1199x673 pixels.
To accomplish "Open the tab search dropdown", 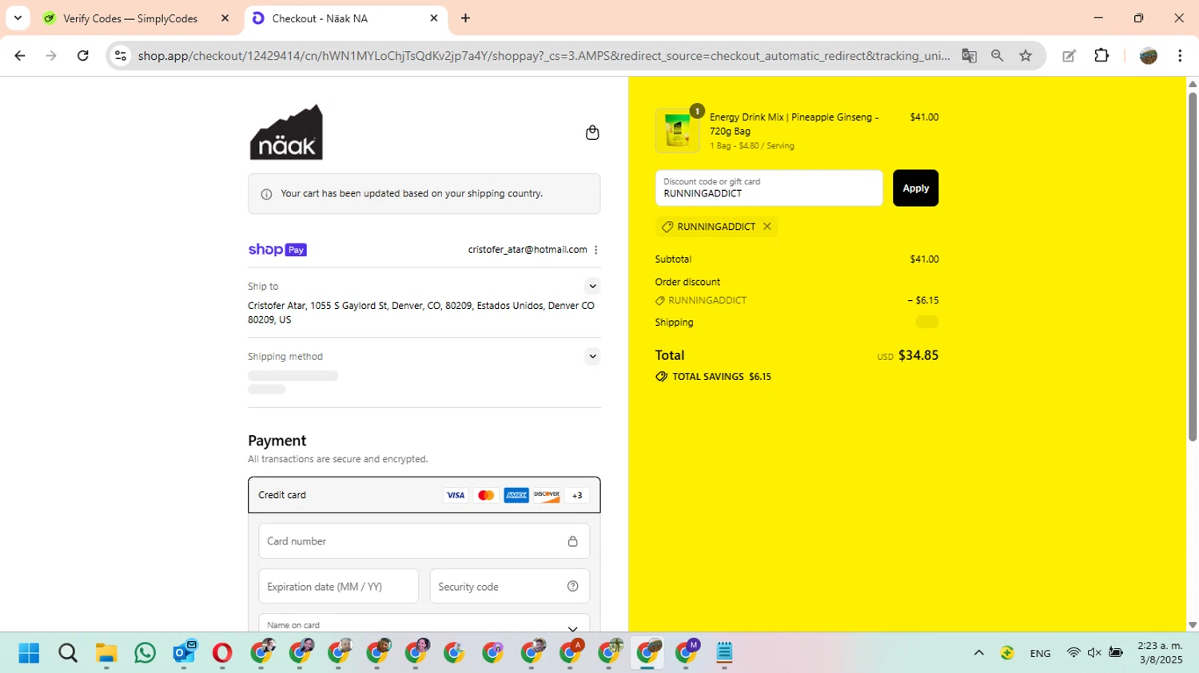I will (18, 18).
